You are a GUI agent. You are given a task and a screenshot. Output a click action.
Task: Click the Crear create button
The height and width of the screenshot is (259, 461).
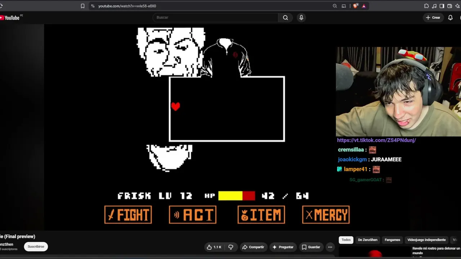(433, 18)
